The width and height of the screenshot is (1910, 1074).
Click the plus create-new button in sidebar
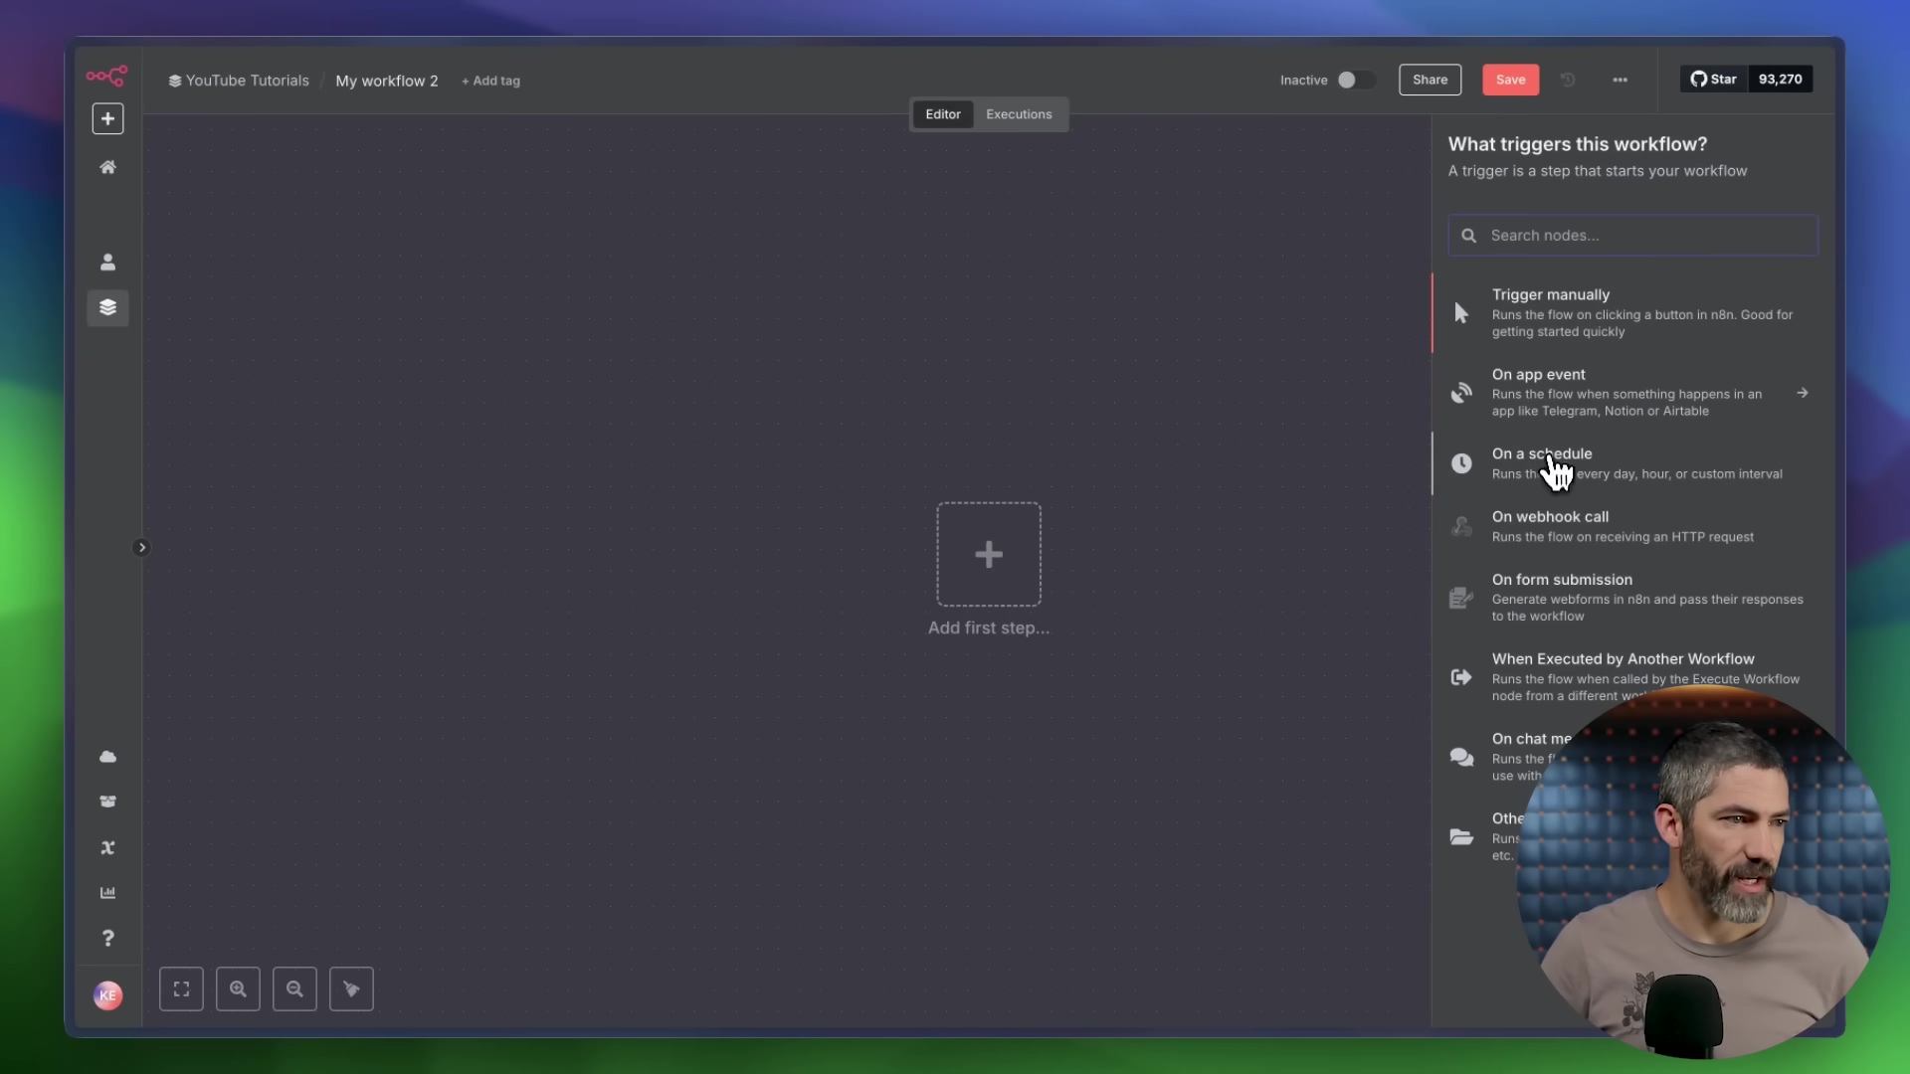click(x=108, y=118)
